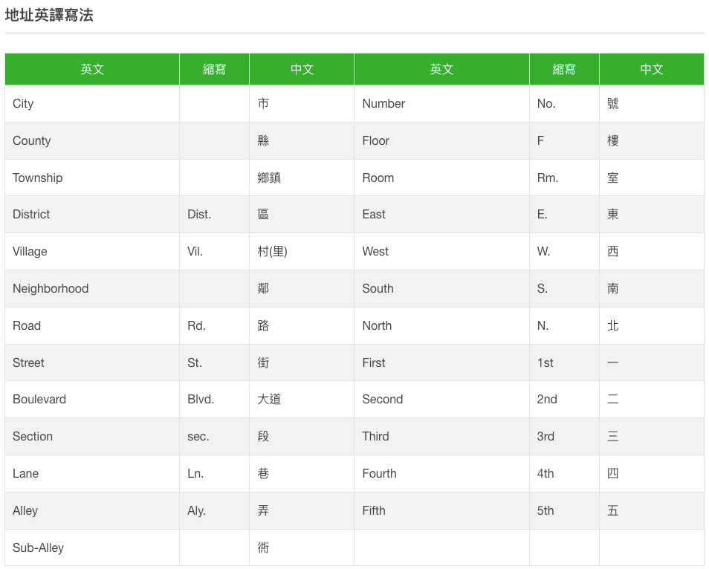Image resolution: width=709 pixels, height=569 pixels.
Task: Click the 地址英譯寫法 heading
Action: pos(49,16)
